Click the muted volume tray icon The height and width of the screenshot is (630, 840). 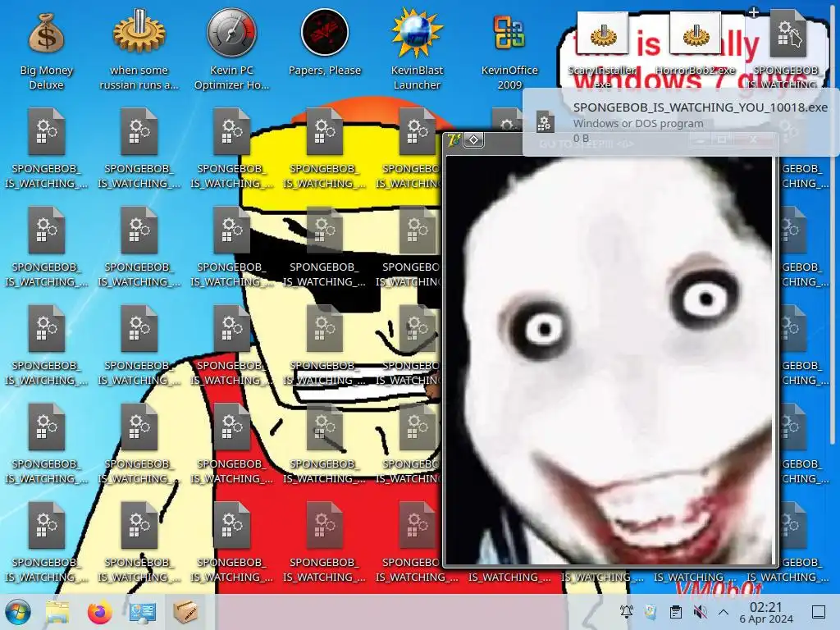pos(700,611)
